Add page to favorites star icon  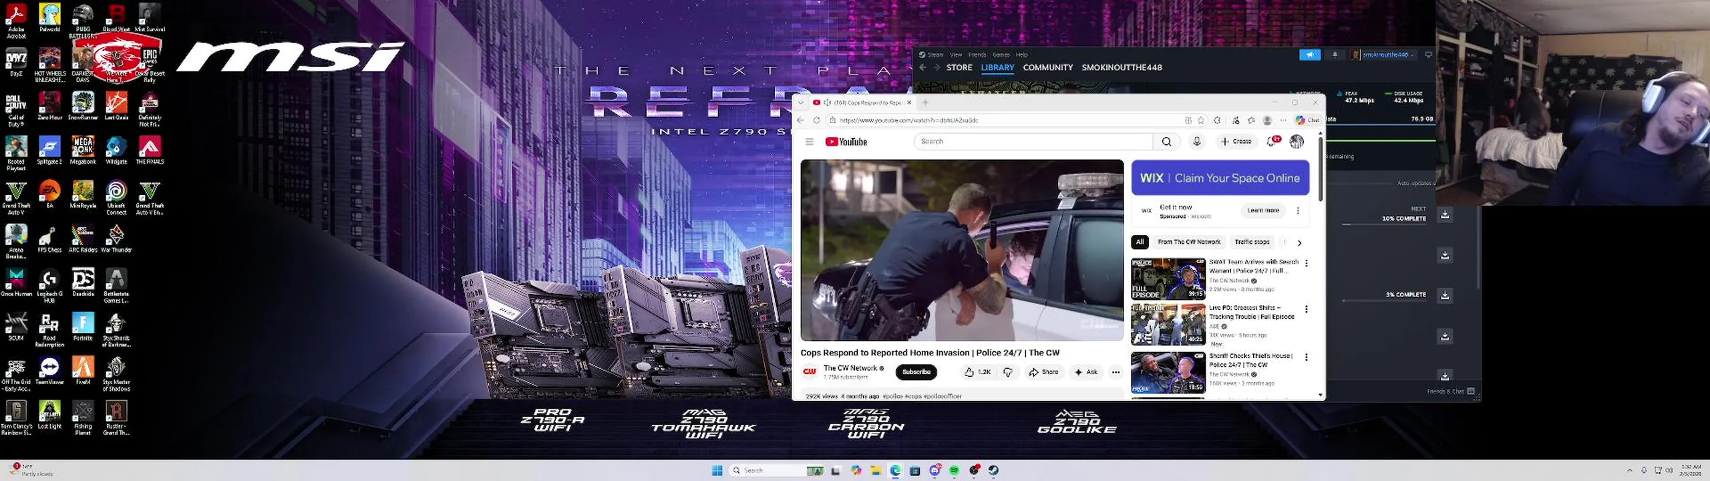pos(1201,120)
